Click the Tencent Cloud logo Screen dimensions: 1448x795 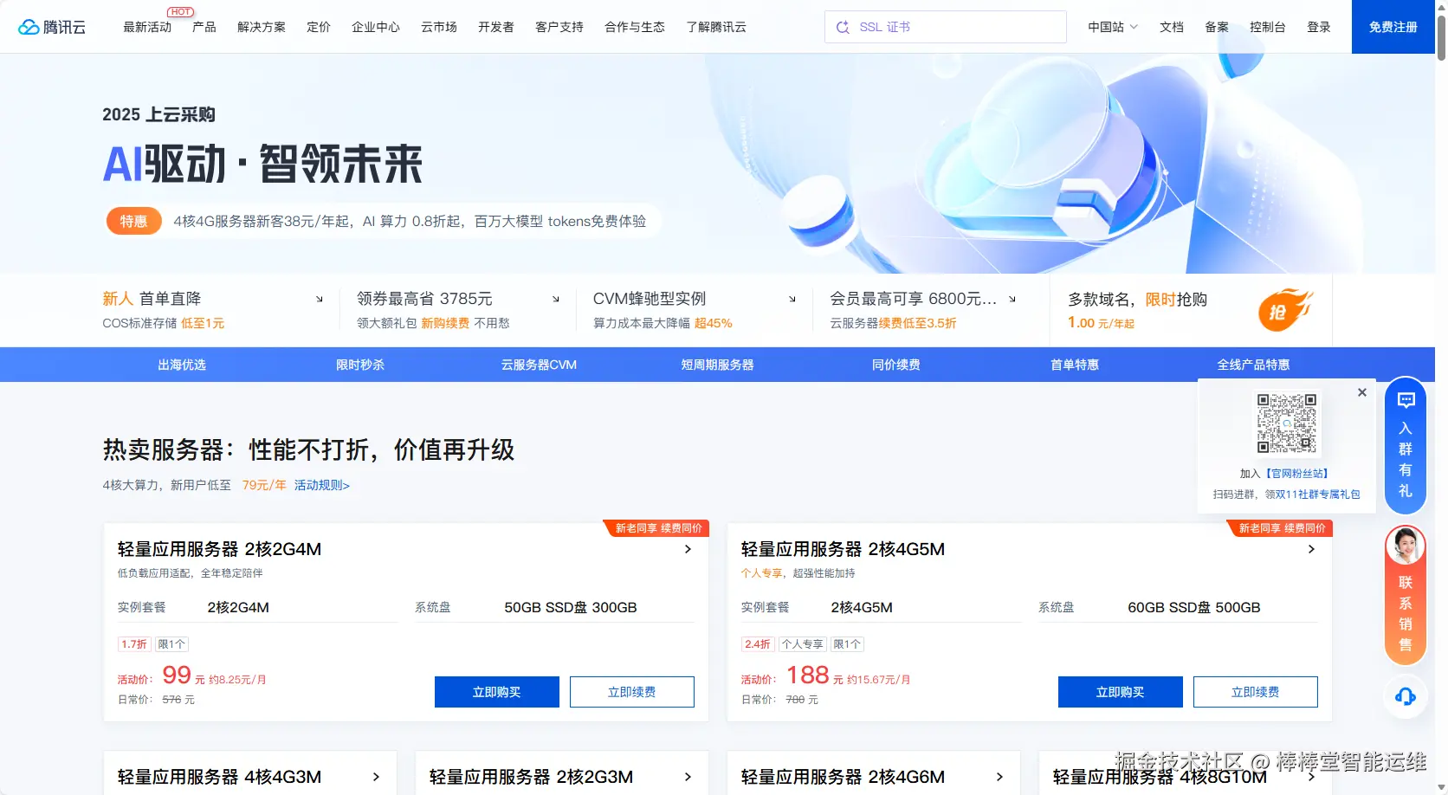[52, 27]
